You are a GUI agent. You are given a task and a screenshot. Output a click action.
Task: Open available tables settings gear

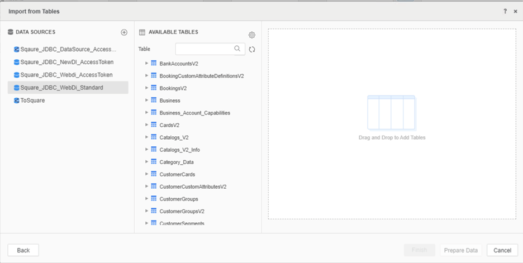(252, 35)
